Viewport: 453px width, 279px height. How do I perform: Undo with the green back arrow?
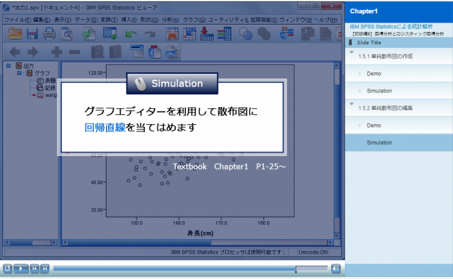click(x=131, y=35)
